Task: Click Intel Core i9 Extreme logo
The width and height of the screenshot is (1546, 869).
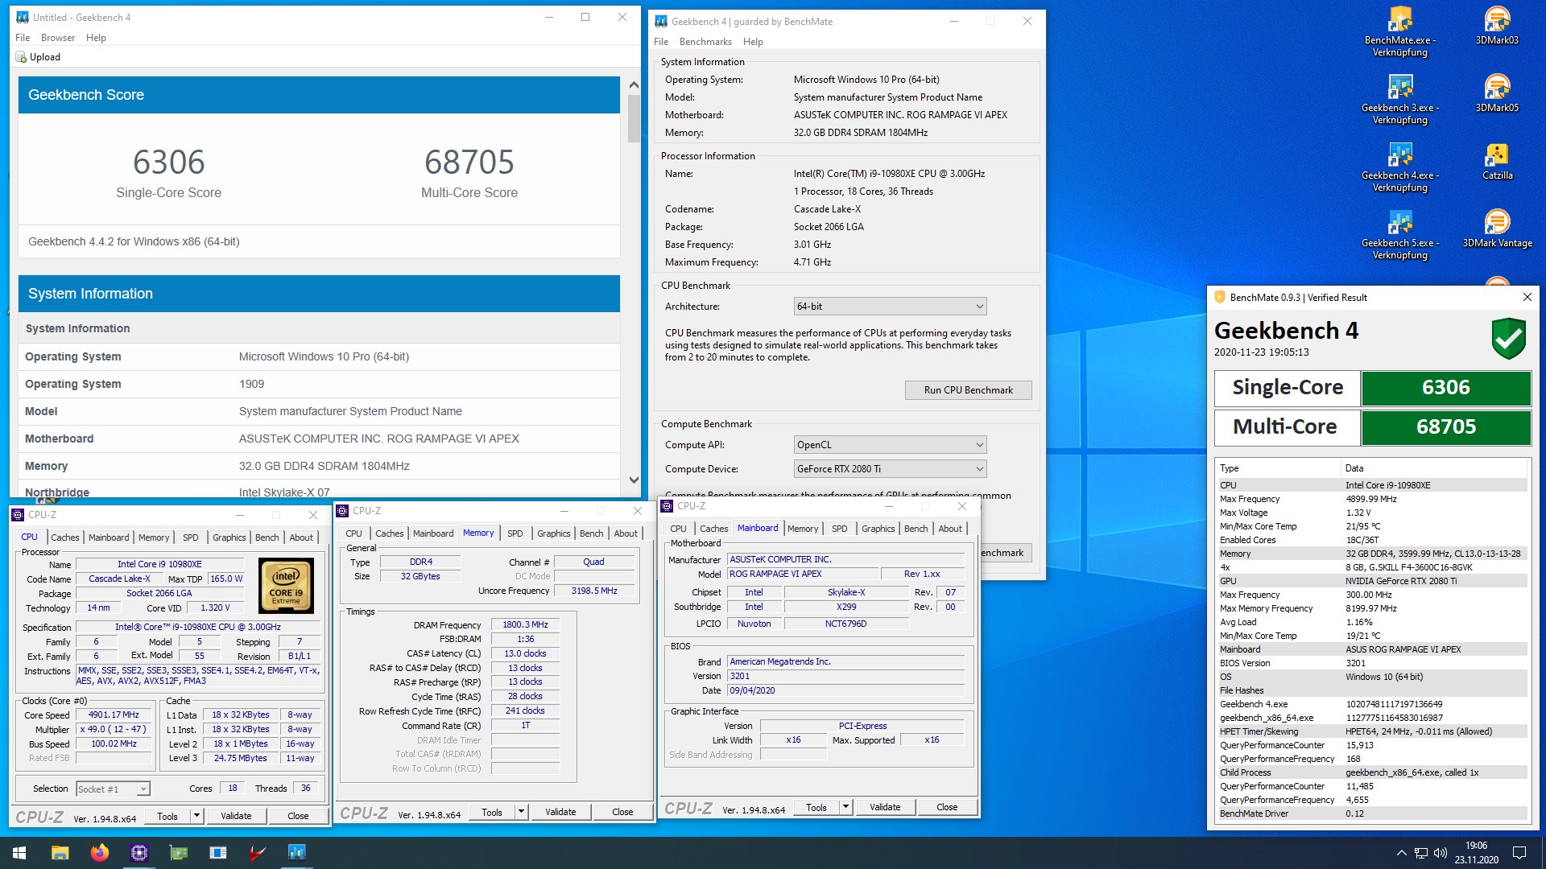Action: (x=286, y=586)
